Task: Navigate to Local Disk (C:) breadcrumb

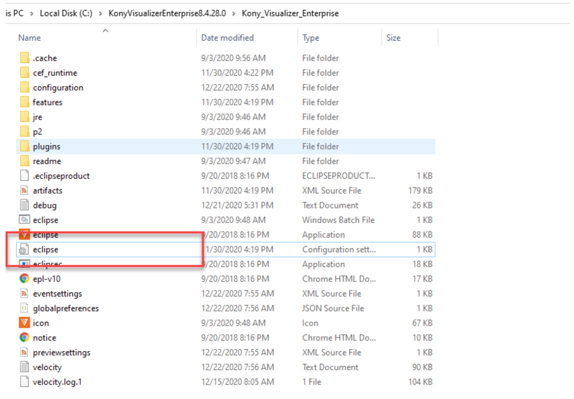Action: click(66, 13)
